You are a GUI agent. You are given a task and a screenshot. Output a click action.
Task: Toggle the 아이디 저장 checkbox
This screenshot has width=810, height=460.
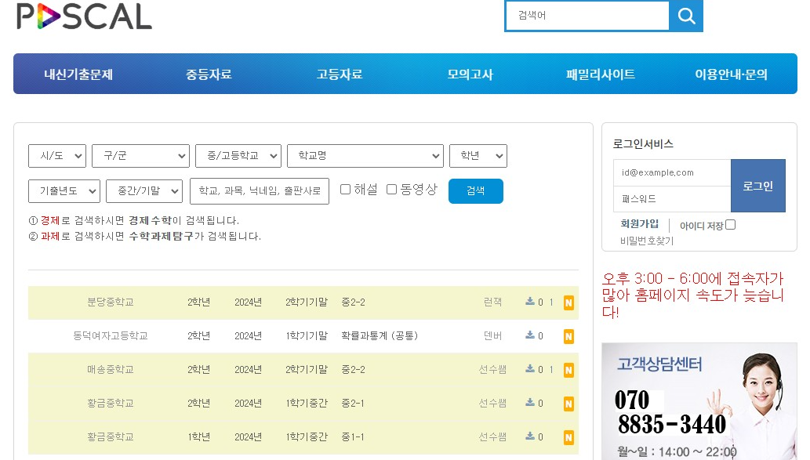[x=728, y=224]
